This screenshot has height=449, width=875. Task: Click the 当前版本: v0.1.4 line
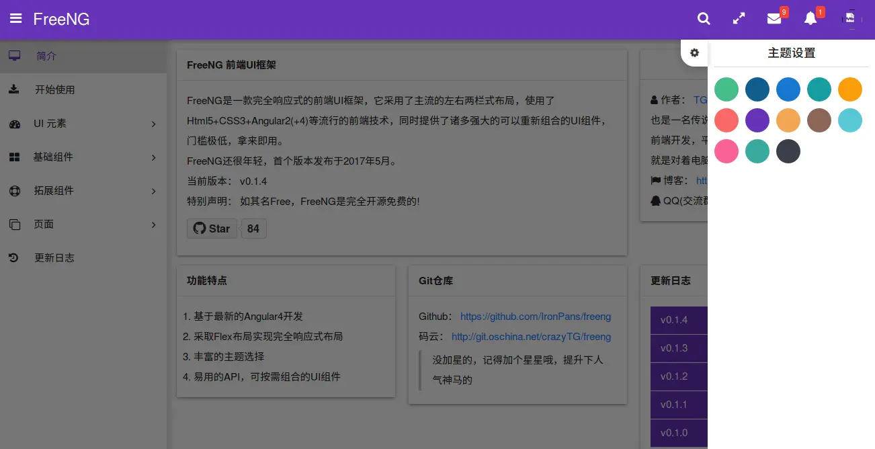pos(227,181)
